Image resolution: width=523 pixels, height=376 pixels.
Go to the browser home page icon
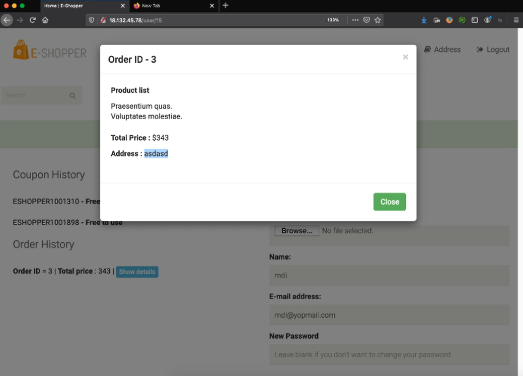click(x=45, y=20)
